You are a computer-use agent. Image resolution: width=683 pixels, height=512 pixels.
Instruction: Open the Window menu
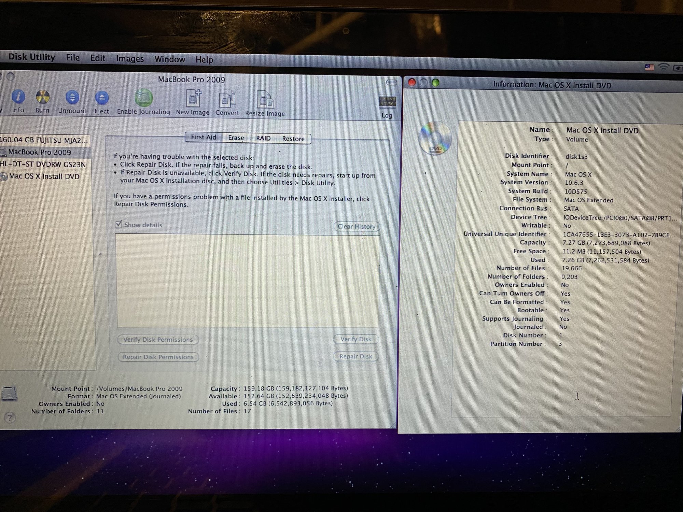coord(170,59)
